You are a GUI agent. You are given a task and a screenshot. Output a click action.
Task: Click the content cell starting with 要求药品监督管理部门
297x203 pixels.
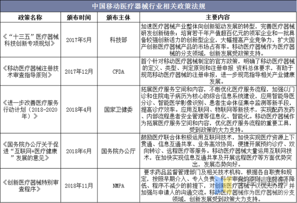tap(218, 185)
